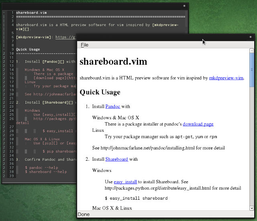Click the fold marker beside vim line 1
257x221 pixels.
click(x=4, y=12)
